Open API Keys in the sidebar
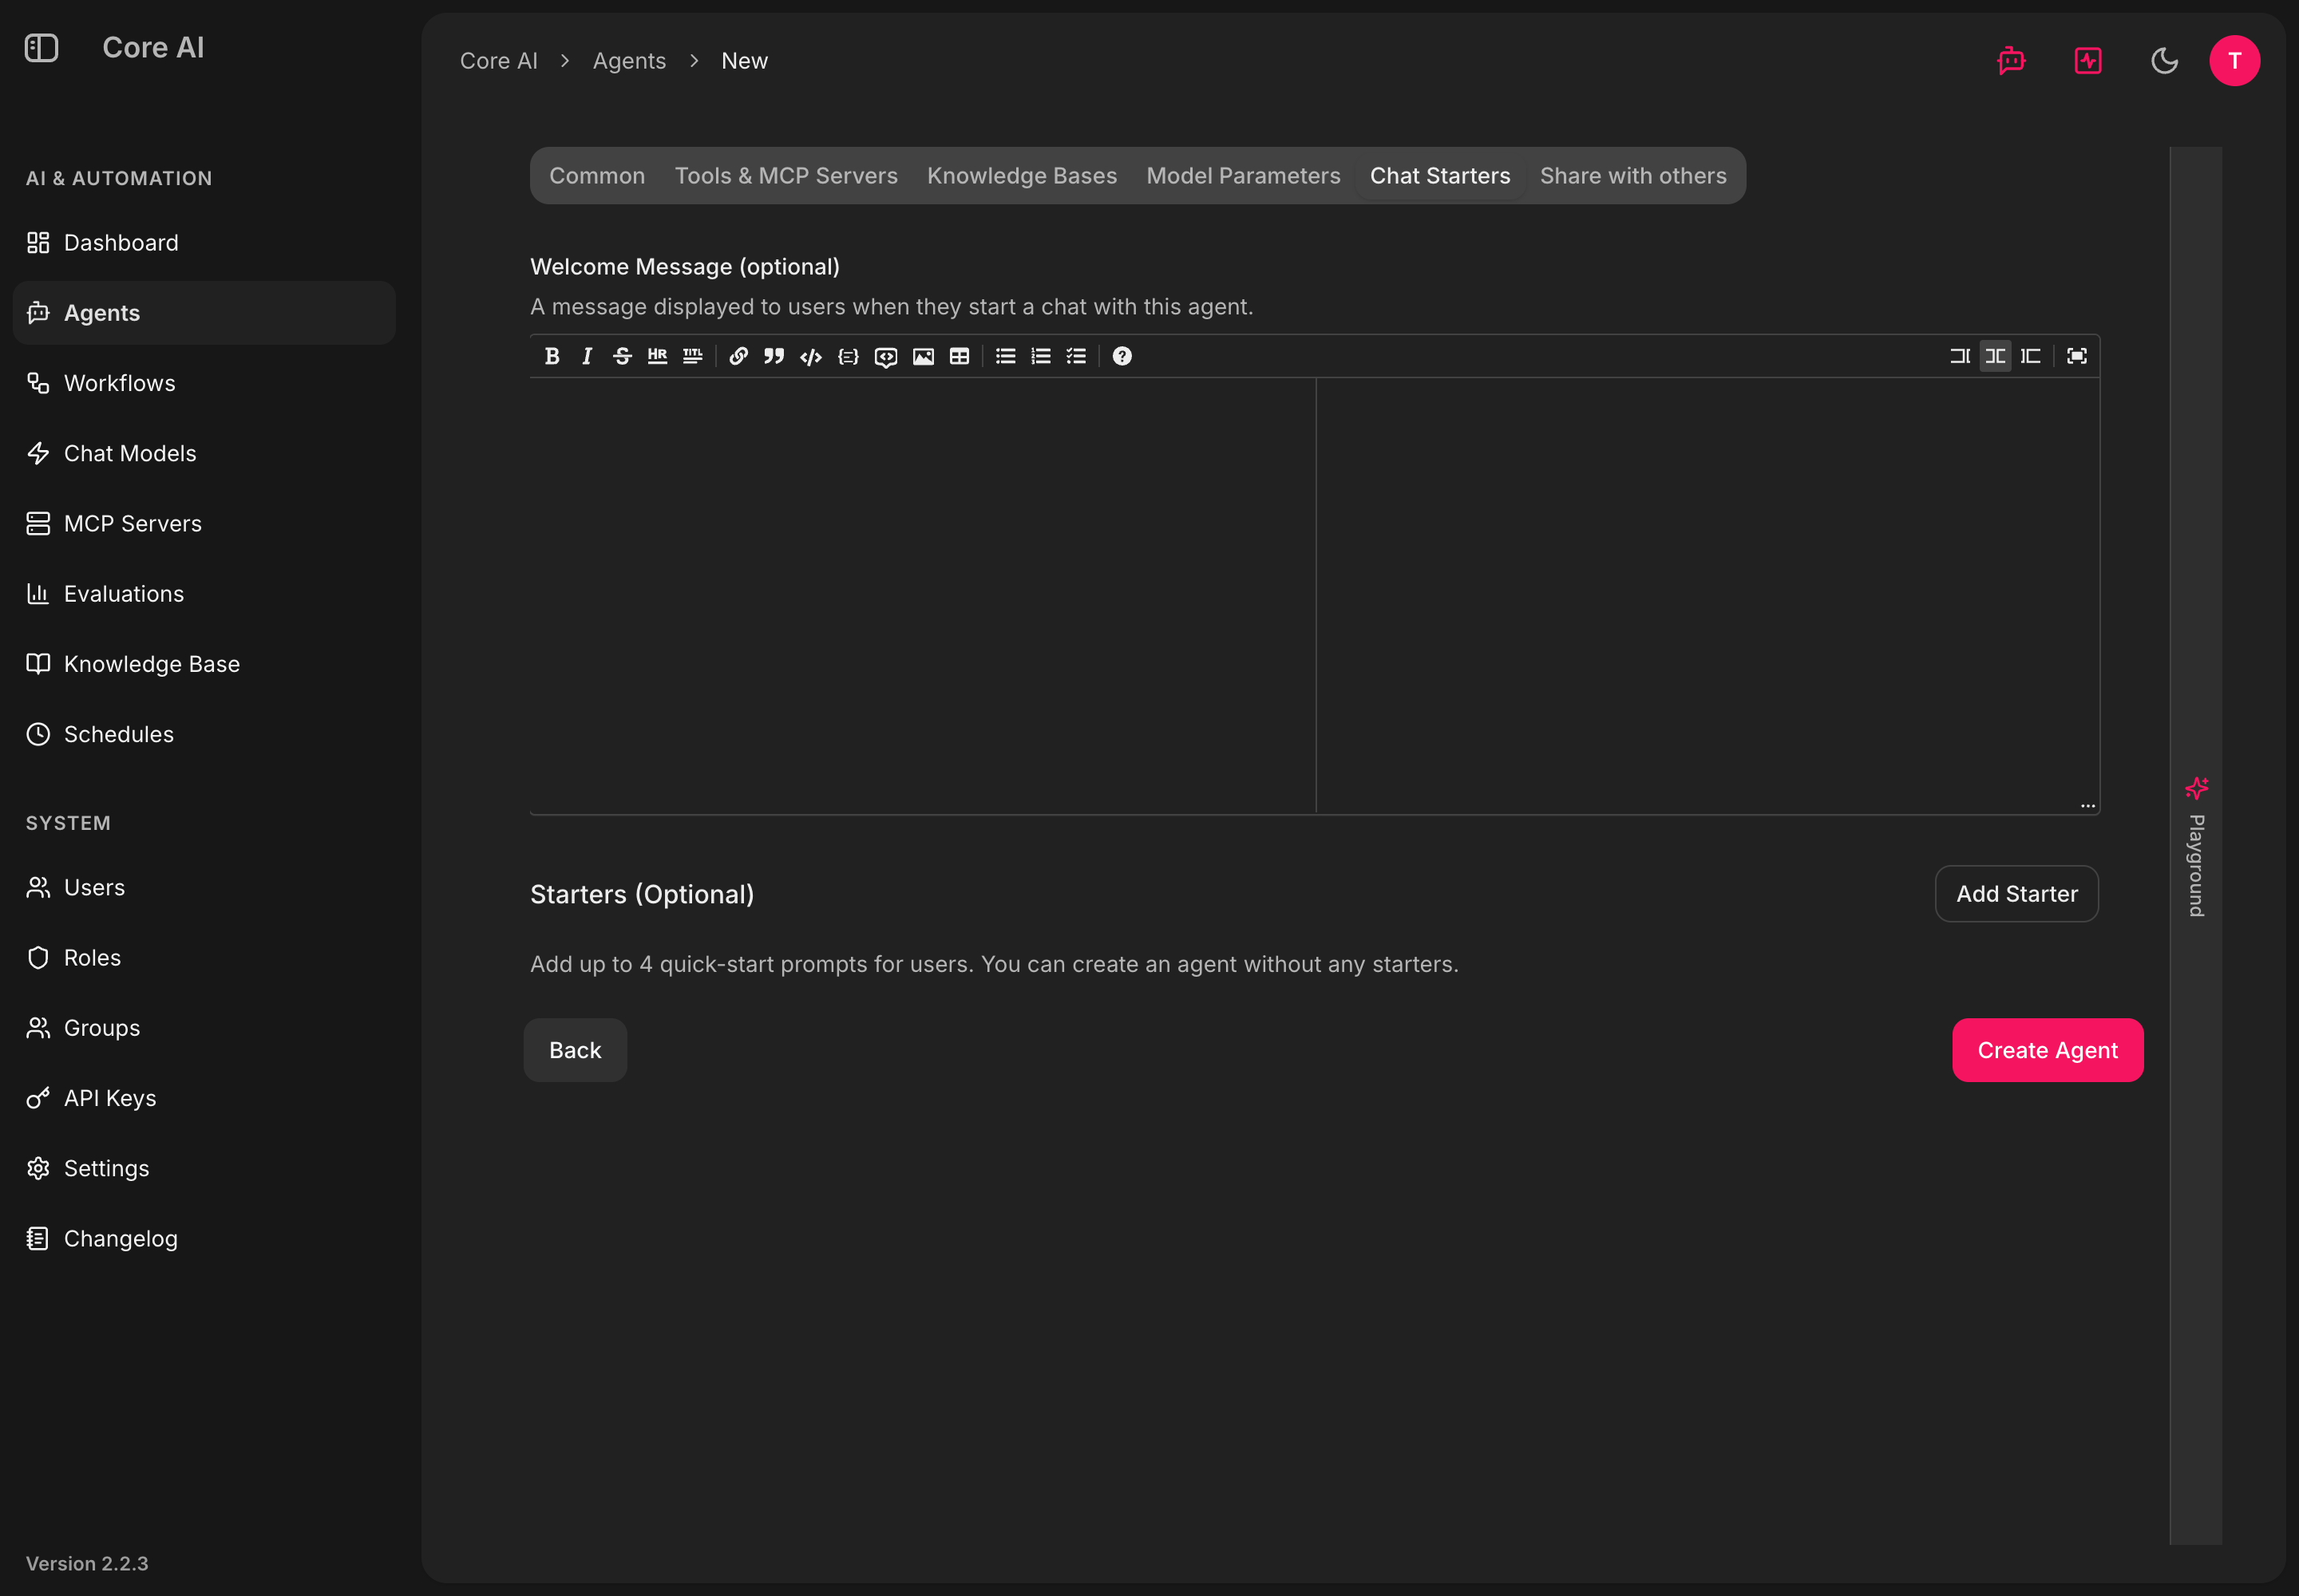Image resolution: width=2299 pixels, height=1596 pixels. 204,1098
